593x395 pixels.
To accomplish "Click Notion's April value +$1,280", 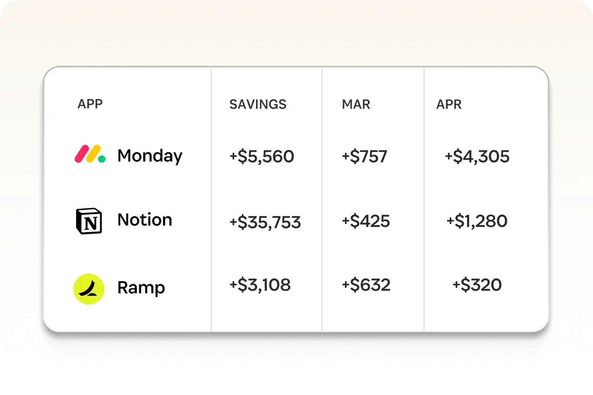I will click(x=477, y=221).
